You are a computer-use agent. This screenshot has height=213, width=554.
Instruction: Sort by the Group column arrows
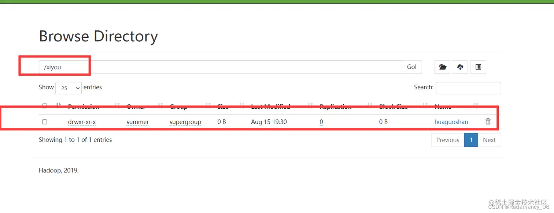(x=208, y=106)
